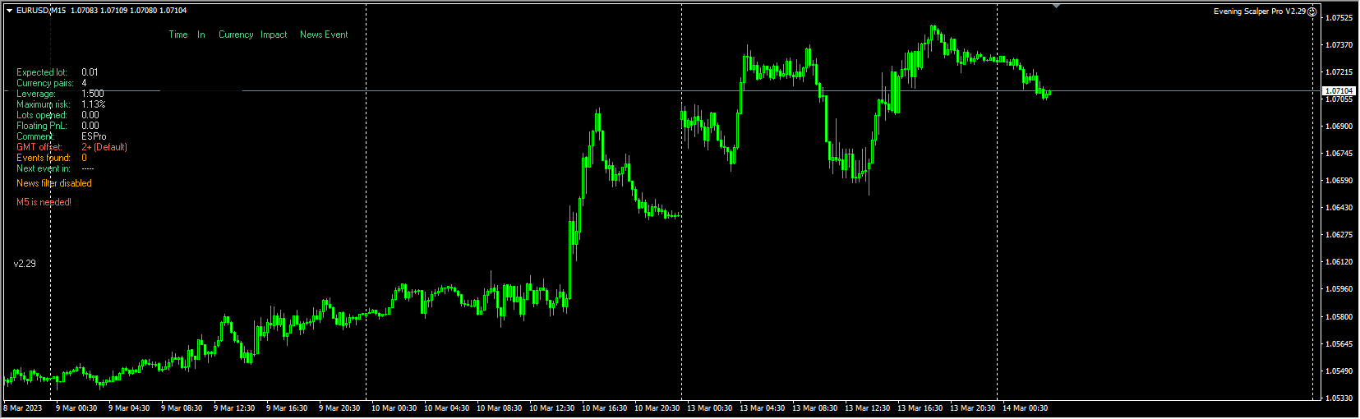Click the 13 Mar 00:30 time axis label
The image size is (1360, 419).
coord(710,408)
